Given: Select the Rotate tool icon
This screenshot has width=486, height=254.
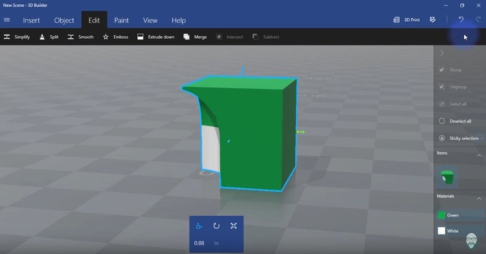Looking at the screenshot, I should (216, 226).
